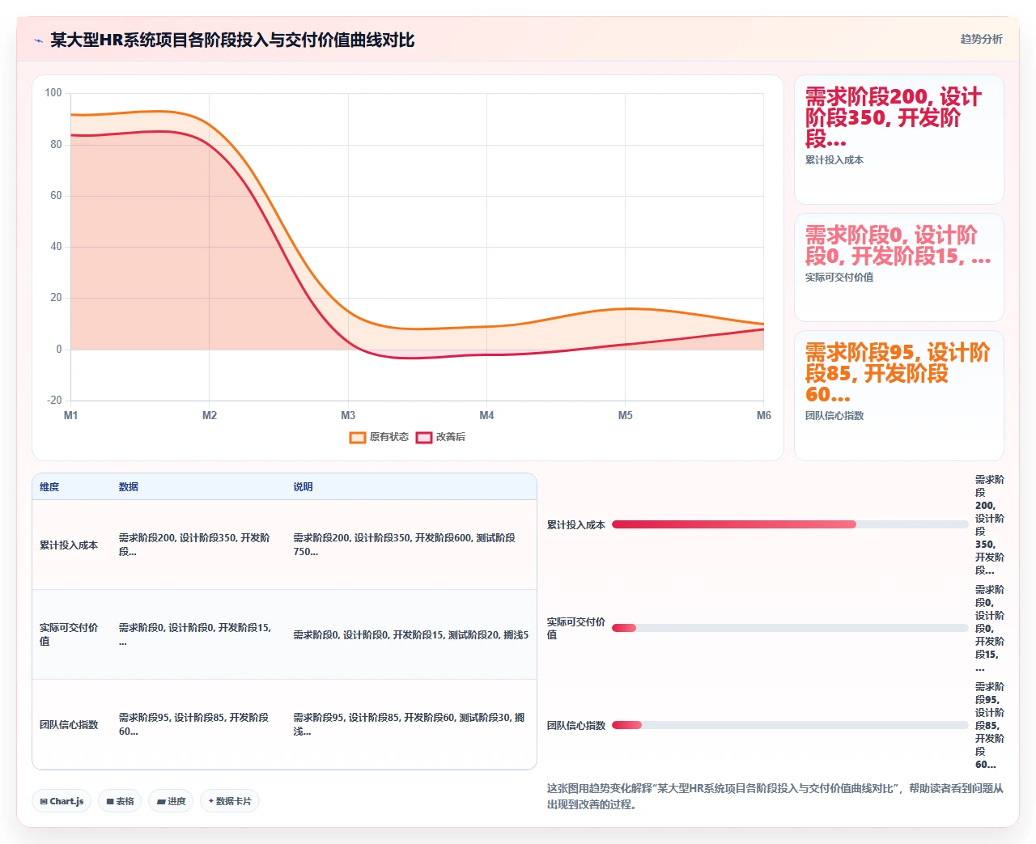The image size is (1036, 844).
Task: Click the M5 x-axis label
Action: tap(625, 415)
